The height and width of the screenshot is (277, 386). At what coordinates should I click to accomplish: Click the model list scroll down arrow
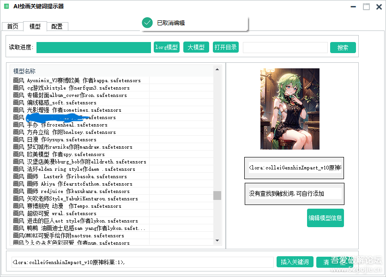[x=217, y=241]
